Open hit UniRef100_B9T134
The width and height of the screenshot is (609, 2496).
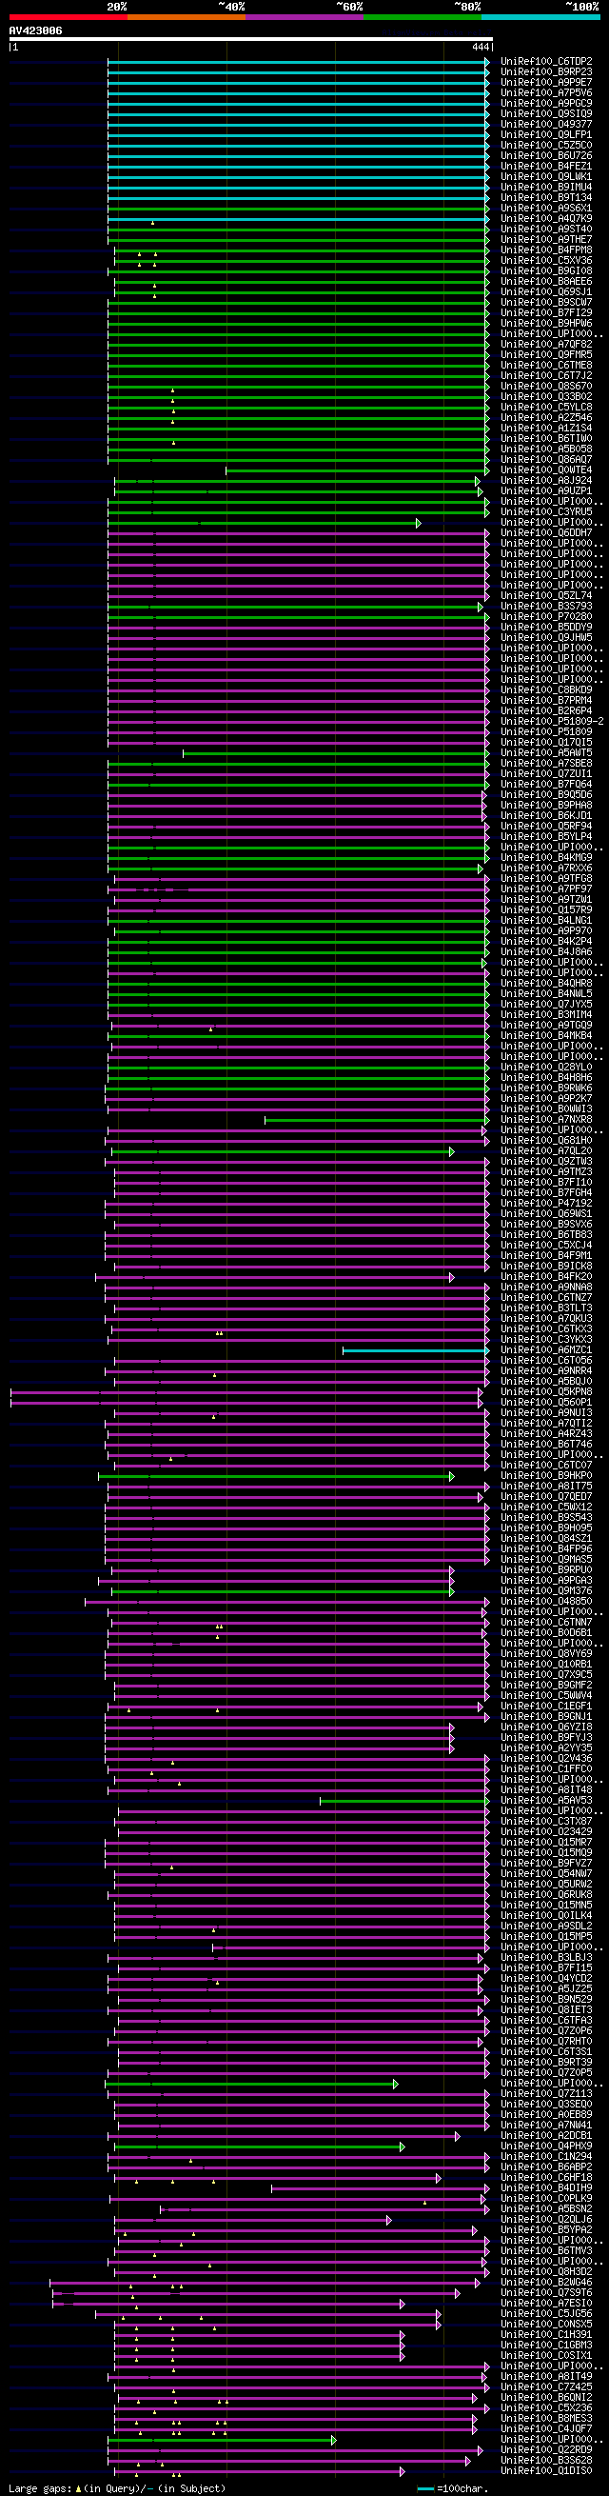point(546,199)
